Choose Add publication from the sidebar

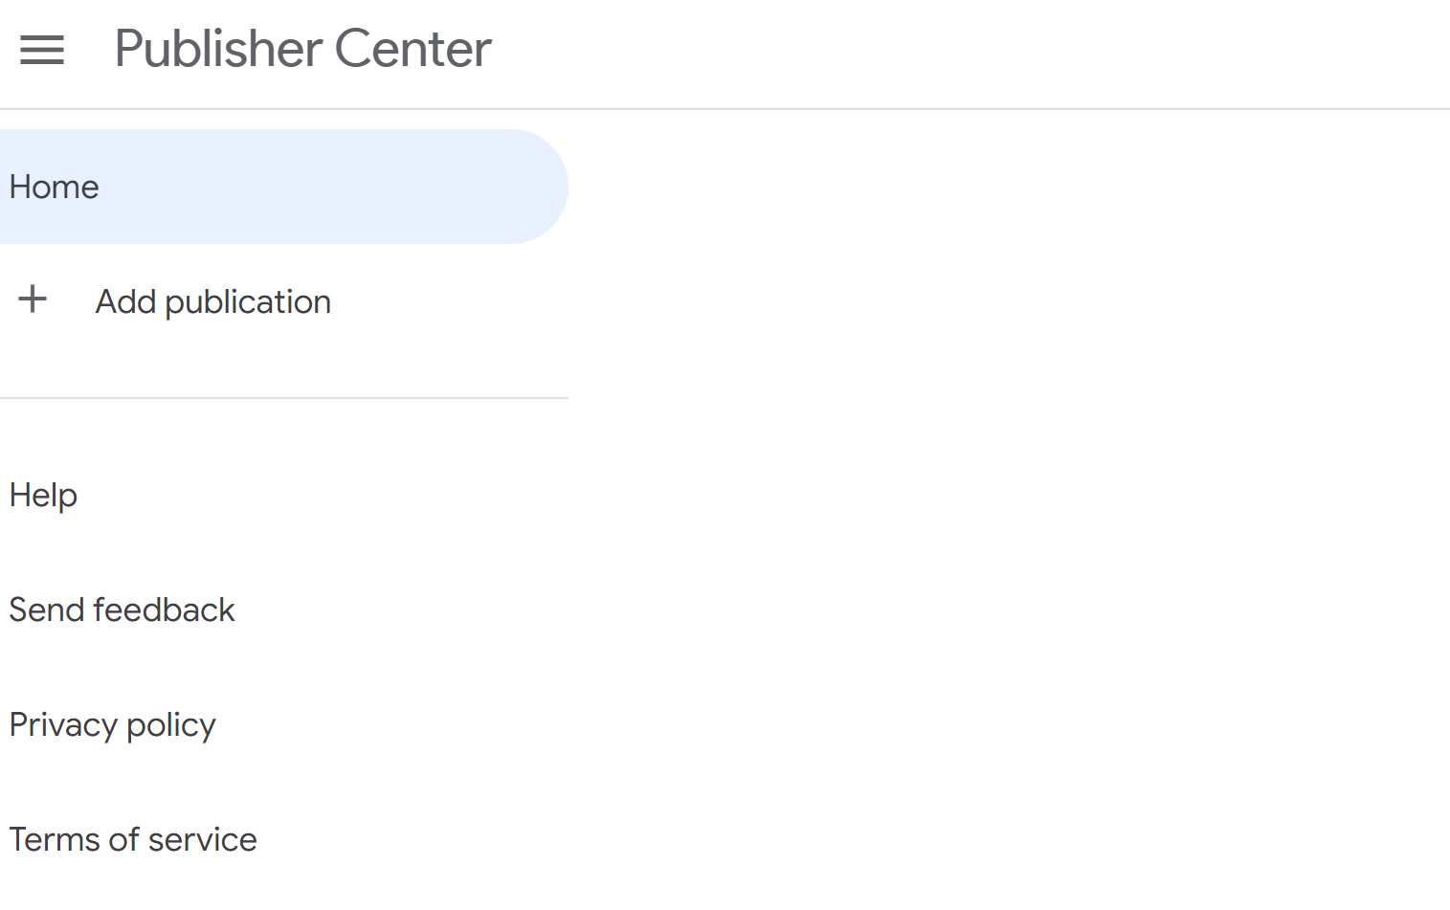click(x=212, y=301)
